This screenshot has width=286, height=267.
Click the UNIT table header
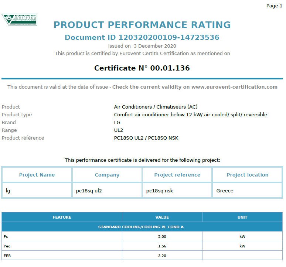pos(242,217)
